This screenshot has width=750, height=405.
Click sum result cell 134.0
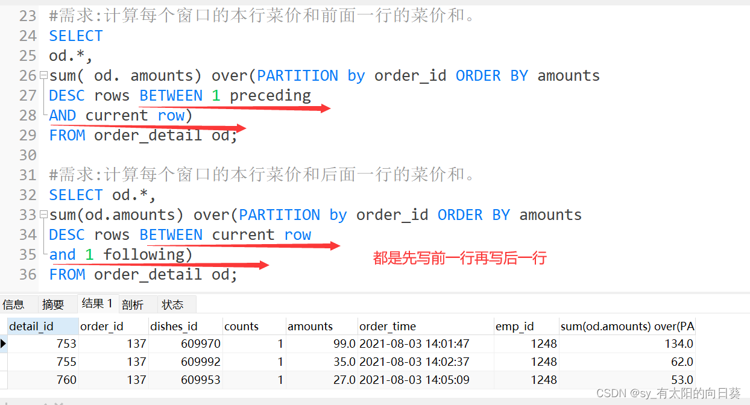click(x=628, y=344)
